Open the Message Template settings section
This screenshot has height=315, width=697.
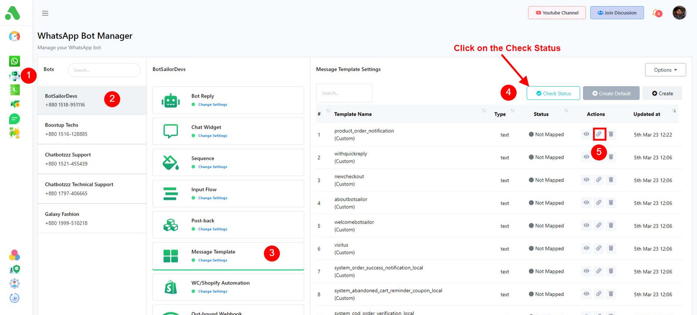(213, 252)
